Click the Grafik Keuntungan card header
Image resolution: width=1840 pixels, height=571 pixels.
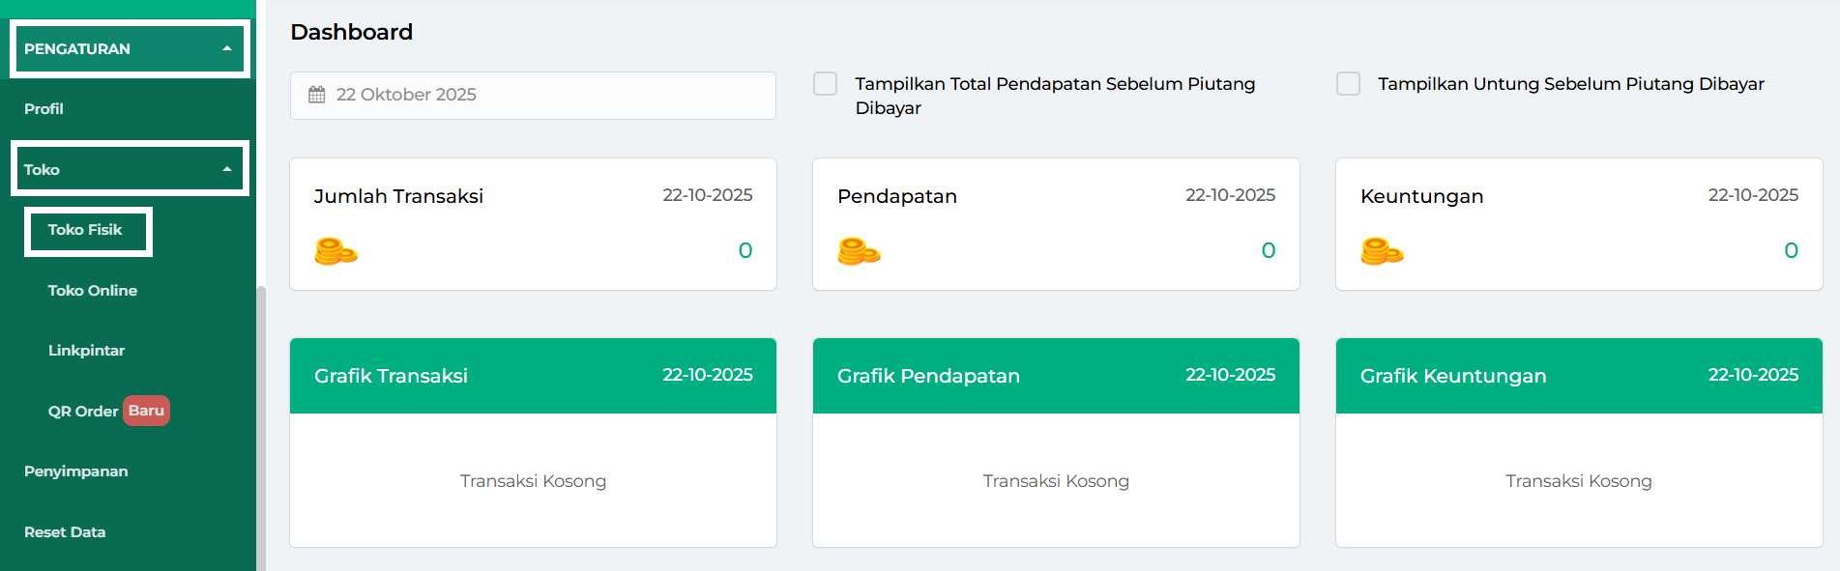(x=1578, y=376)
